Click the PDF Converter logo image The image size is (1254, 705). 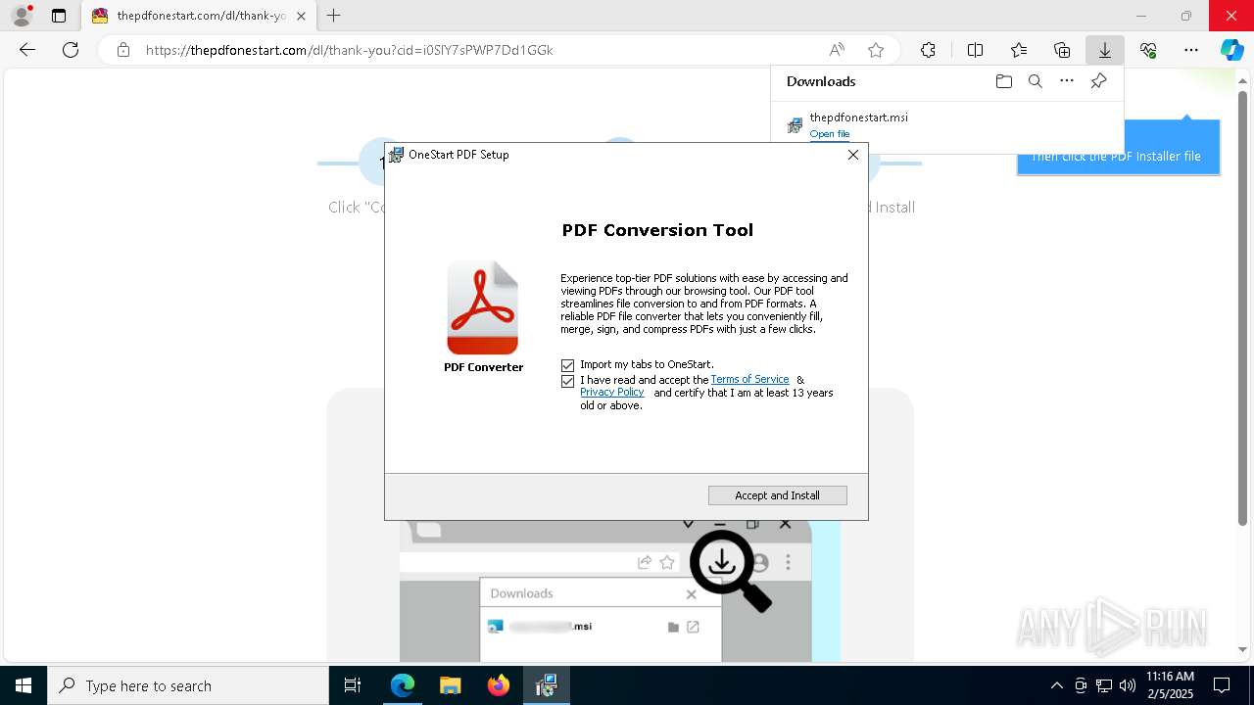pyautogui.click(x=483, y=308)
